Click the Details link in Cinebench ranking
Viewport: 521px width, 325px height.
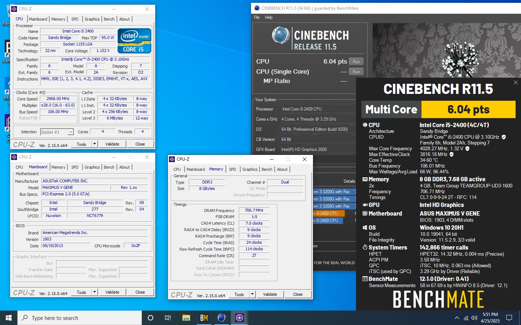[x=349, y=181]
